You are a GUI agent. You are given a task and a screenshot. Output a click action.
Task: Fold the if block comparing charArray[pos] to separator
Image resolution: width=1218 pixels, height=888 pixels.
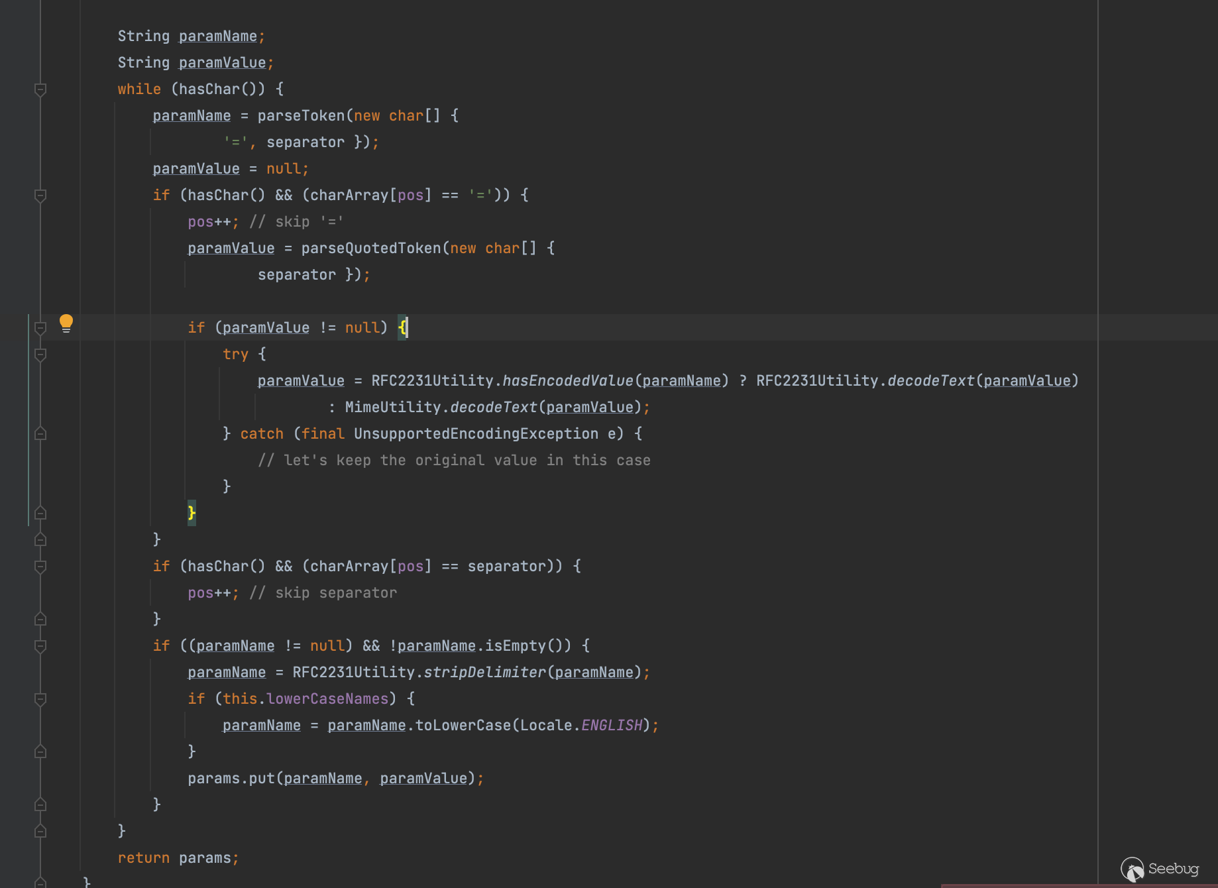coord(40,567)
